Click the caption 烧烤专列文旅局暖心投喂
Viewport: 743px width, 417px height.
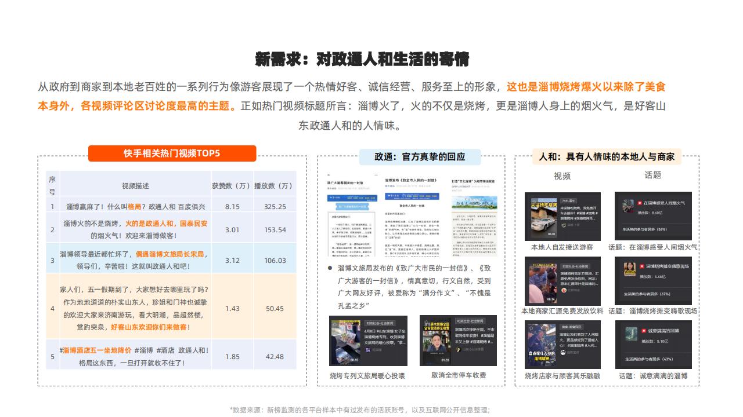(367, 376)
